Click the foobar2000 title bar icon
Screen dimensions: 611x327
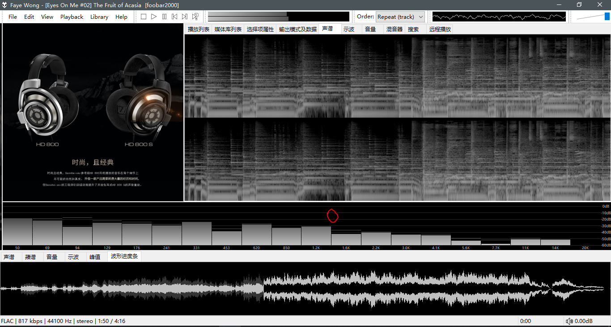5,5
